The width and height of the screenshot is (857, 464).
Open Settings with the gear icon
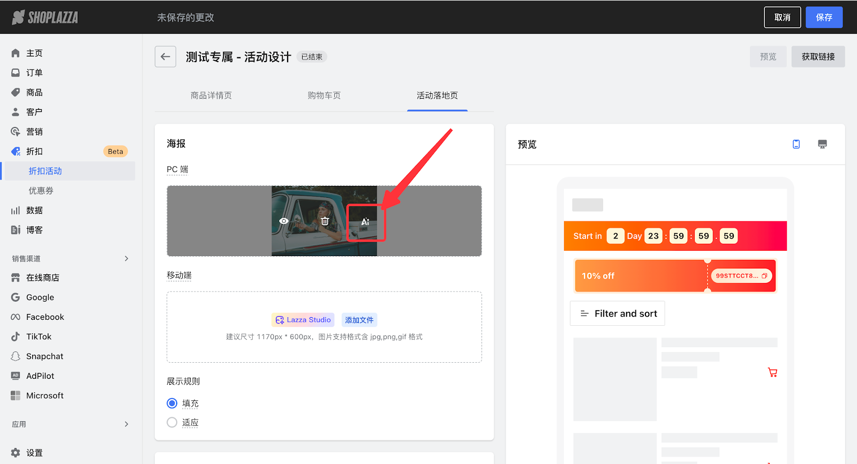pyautogui.click(x=16, y=453)
